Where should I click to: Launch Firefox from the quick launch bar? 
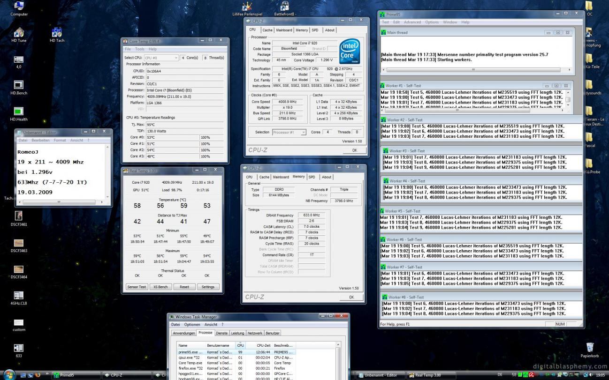coord(38,375)
